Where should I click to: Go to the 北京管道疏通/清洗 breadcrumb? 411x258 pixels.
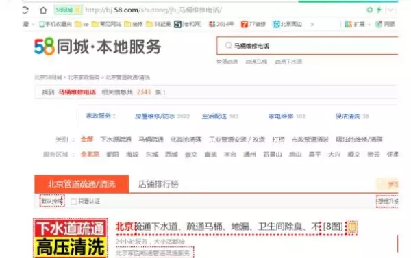[x=127, y=77]
